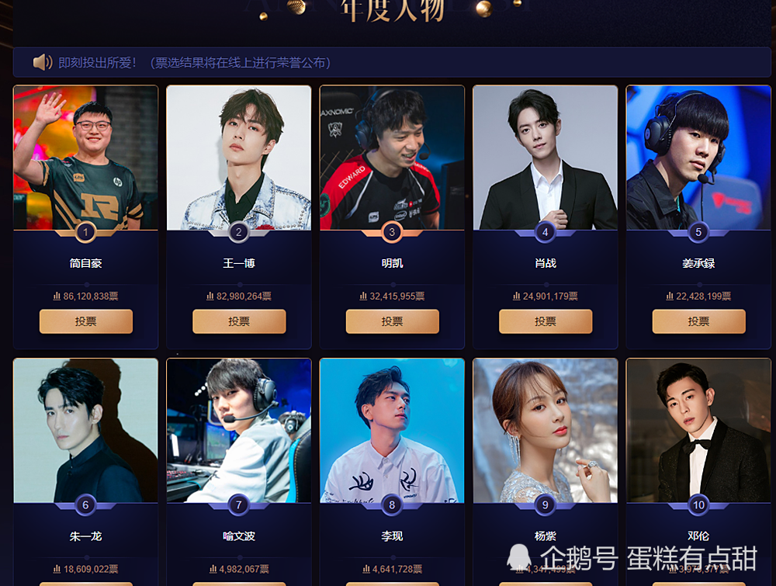Click the 即刻投出所爱 announcement text
This screenshot has height=586, width=776.
[97, 63]
